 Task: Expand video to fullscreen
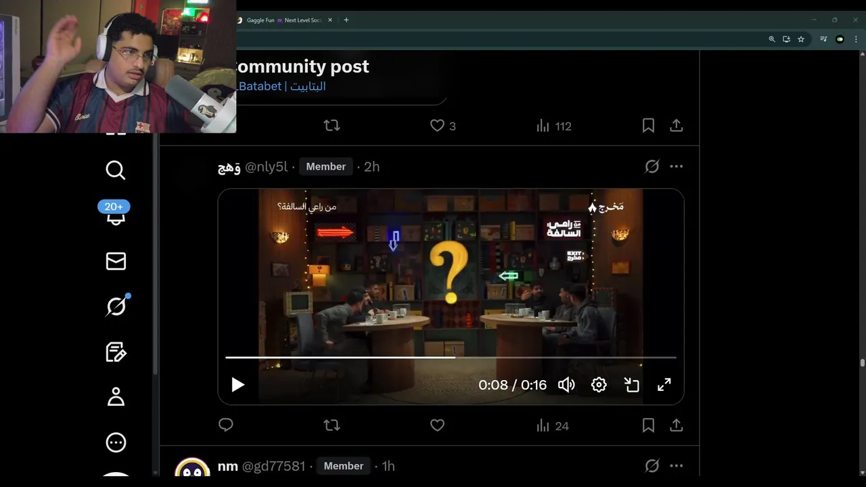[664, 385]
